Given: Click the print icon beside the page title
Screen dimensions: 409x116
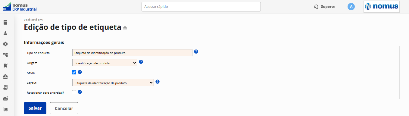Looking at the screenshot, I should click(x=125, y=28).
